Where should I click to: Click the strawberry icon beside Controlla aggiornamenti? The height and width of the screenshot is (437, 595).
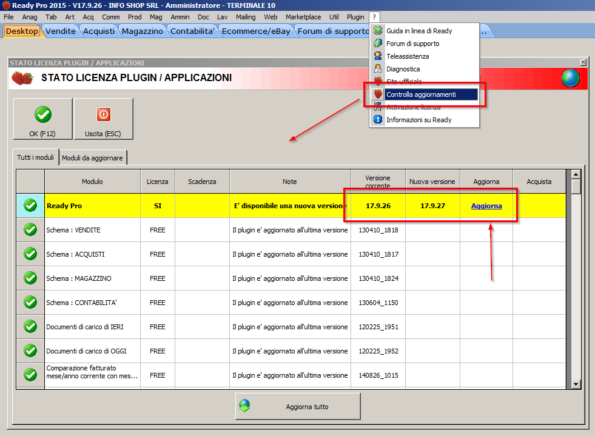click(378, 94)
